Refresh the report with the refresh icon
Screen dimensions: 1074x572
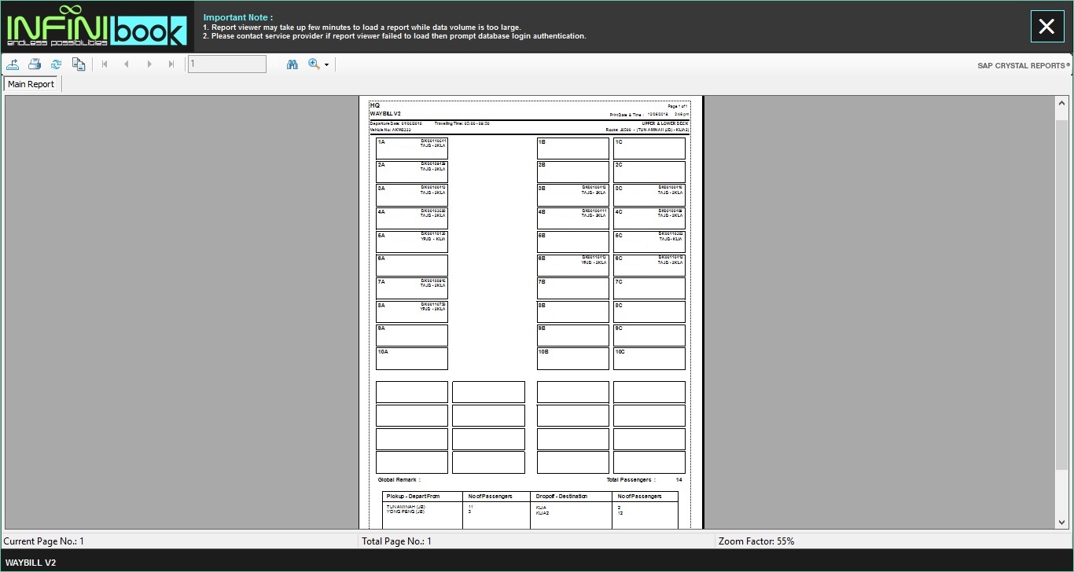tap(57, 64)
